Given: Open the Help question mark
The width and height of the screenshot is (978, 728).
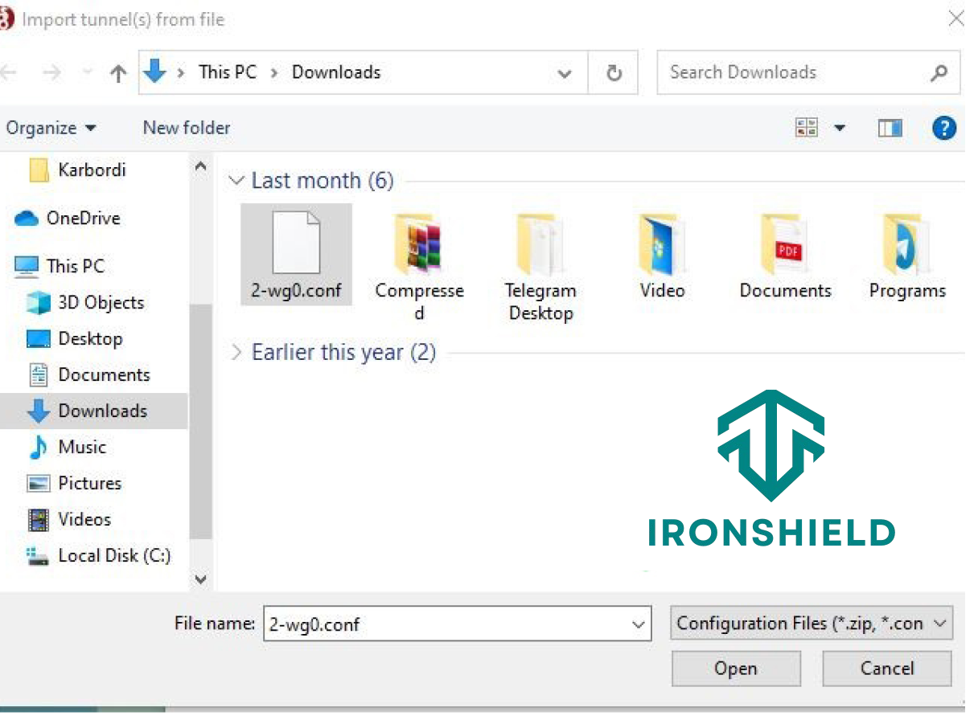Looking at the screenshot, I should pyautogui.click(x=944, y=128).
